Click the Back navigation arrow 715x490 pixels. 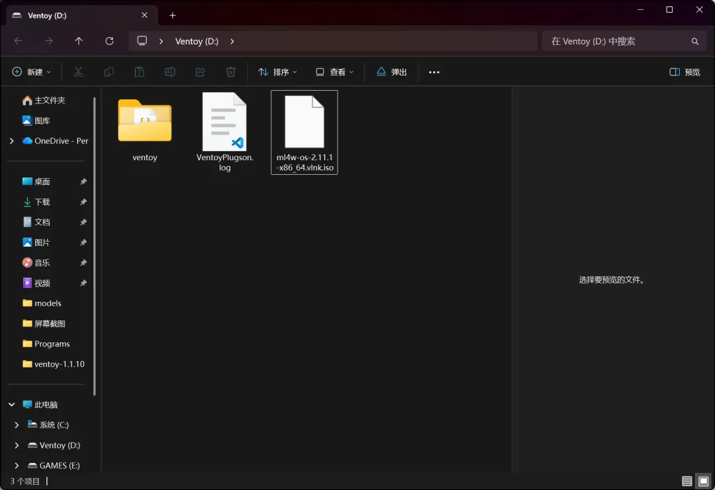click(19, 41)
